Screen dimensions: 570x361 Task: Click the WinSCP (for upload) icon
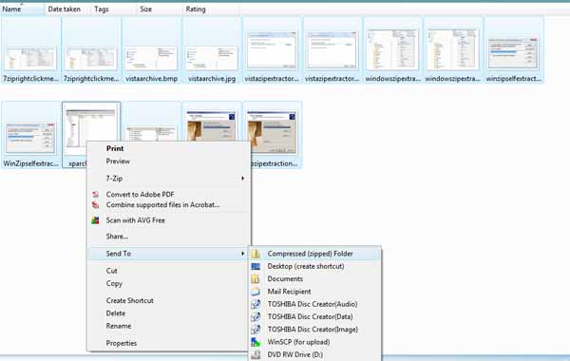(x=256, y=342)
